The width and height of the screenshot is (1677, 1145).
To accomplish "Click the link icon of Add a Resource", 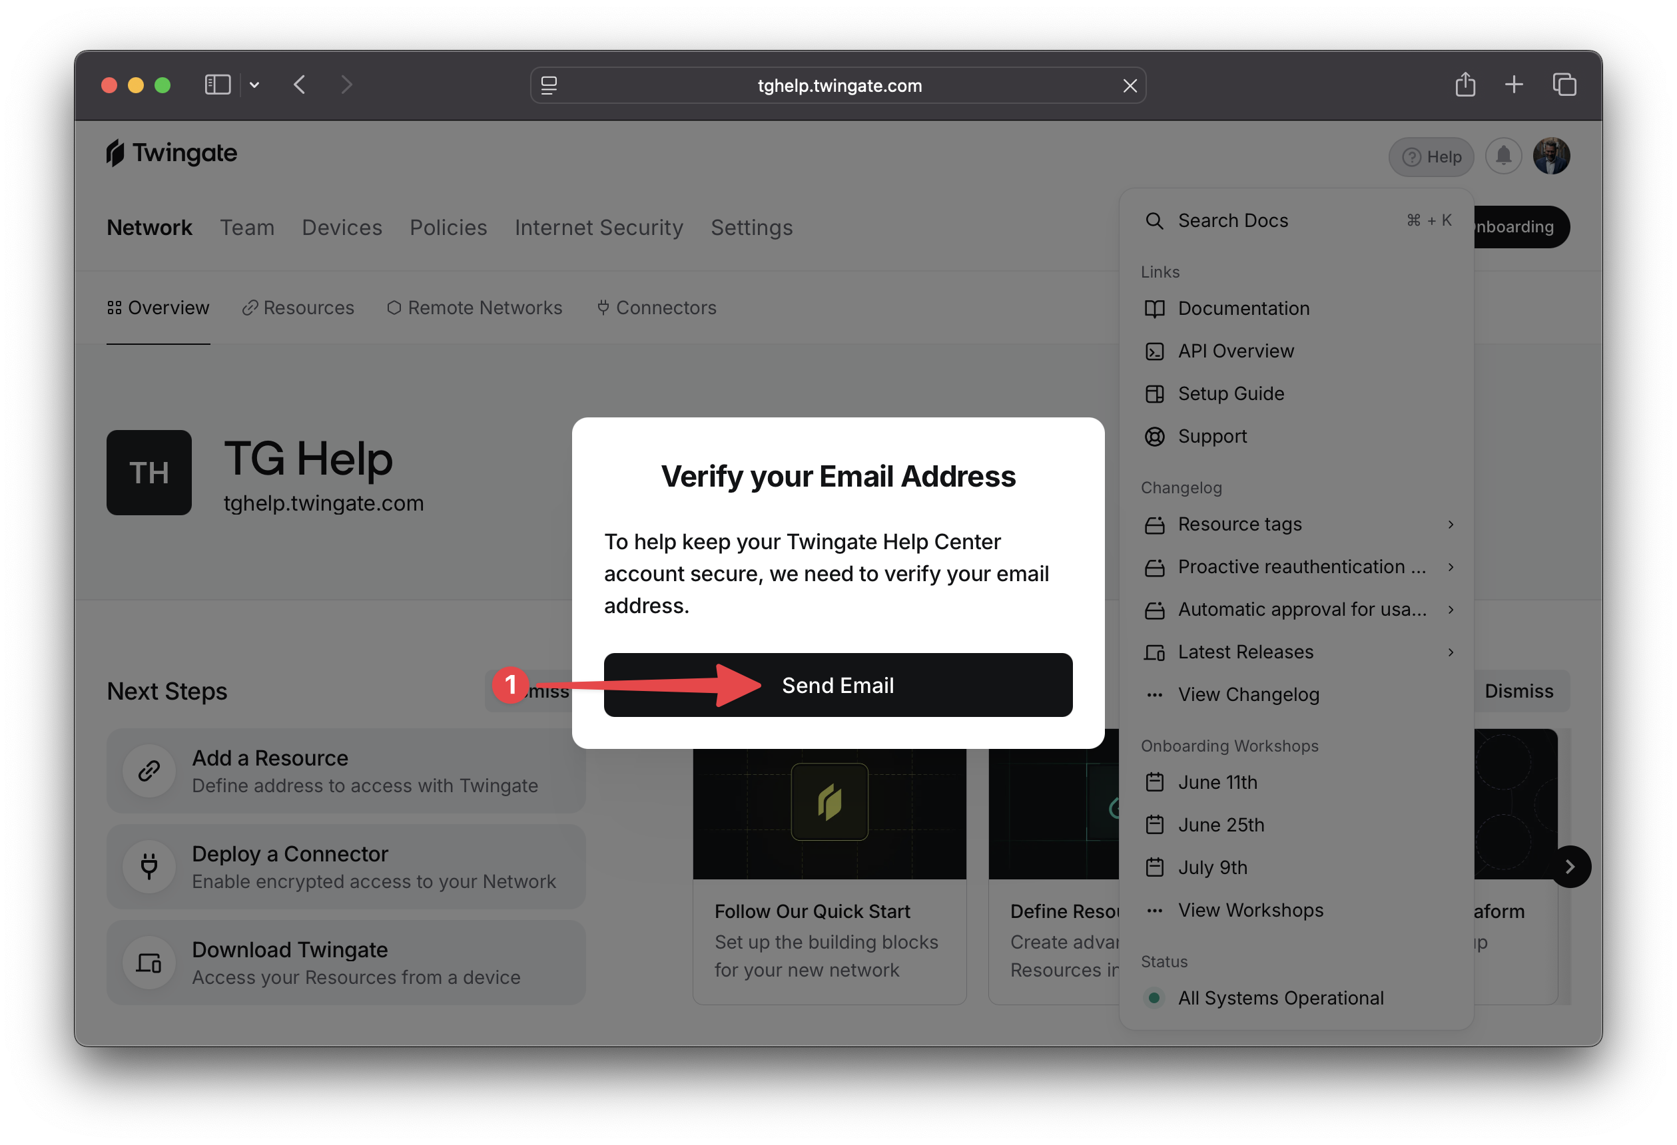I will [x=149, y=772].
